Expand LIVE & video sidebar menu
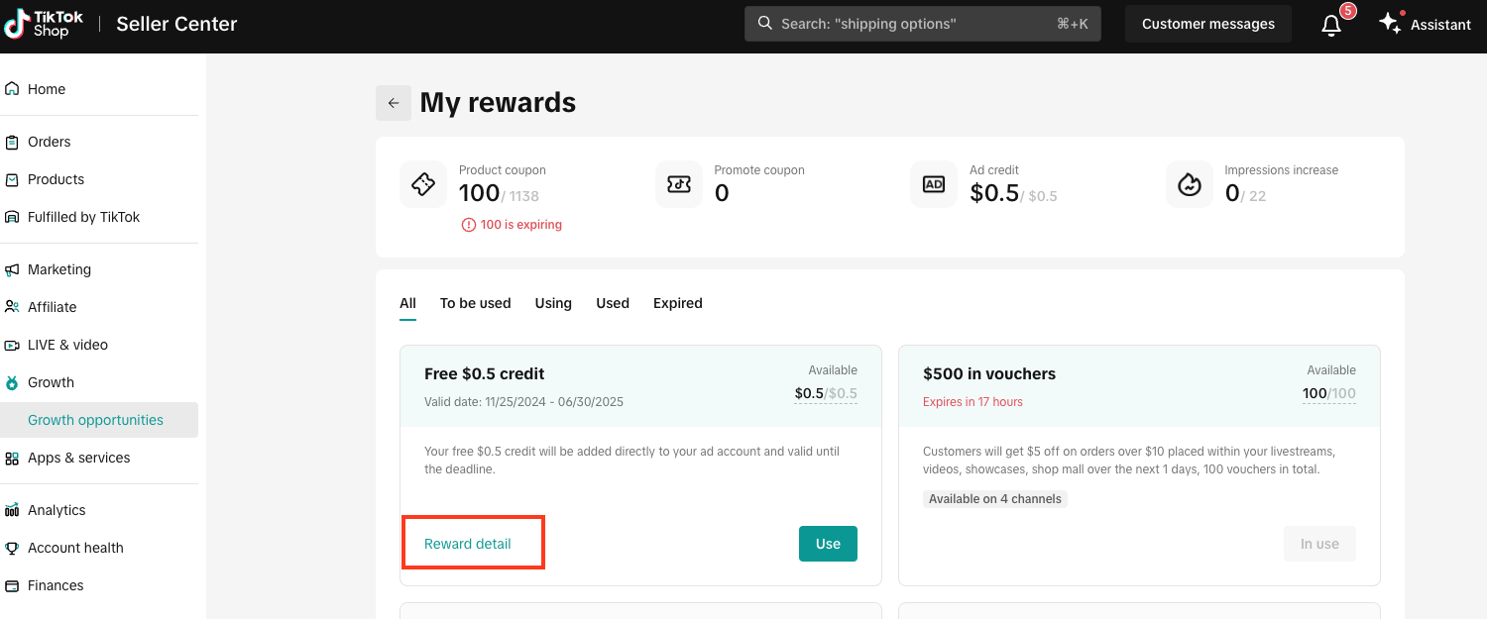1487x619 pixels. (x=67, y=345)
